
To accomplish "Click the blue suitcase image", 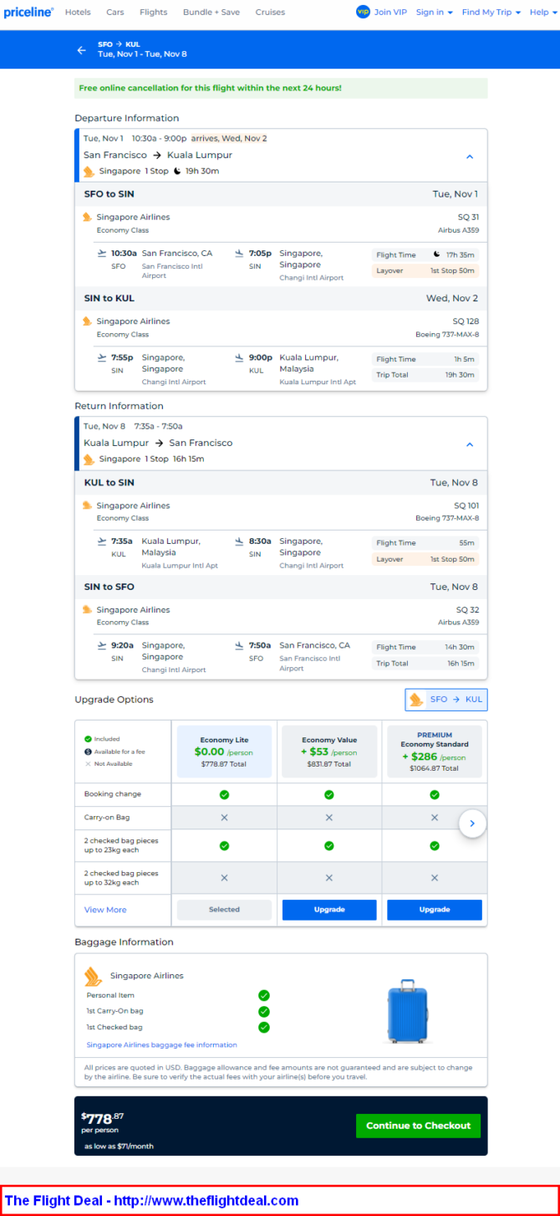I will click(407, 1011).
